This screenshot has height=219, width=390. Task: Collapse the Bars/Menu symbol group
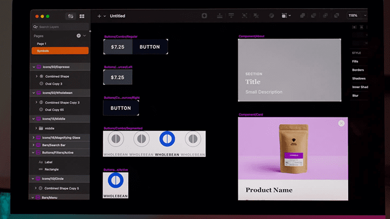32,198
